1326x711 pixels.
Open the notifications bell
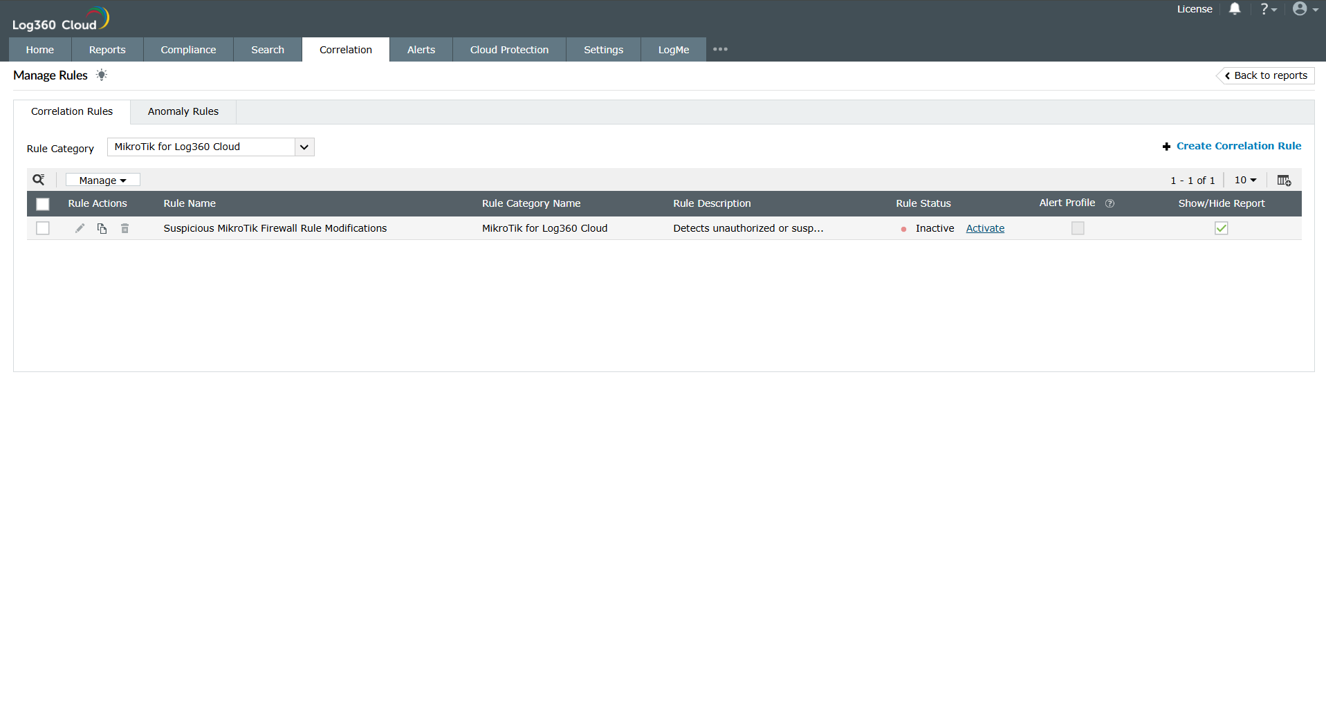point(1235,9)
